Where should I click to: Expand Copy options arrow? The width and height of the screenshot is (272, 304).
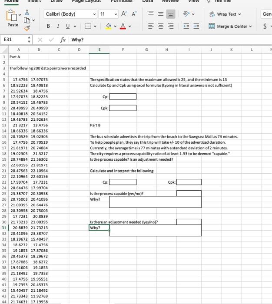pyautogui.click(x=33, y=20)
